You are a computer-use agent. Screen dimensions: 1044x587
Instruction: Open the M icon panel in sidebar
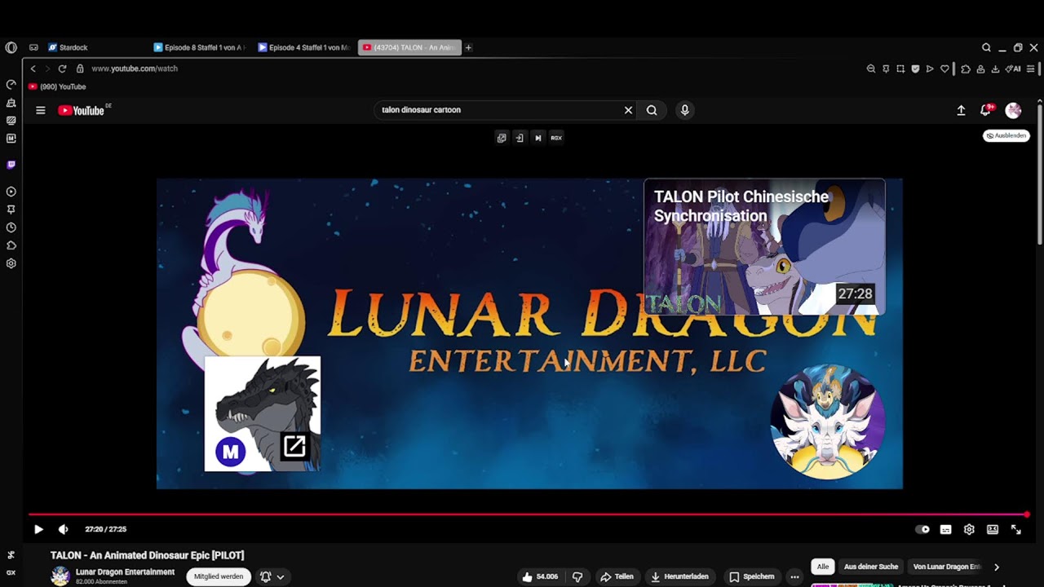11,139
